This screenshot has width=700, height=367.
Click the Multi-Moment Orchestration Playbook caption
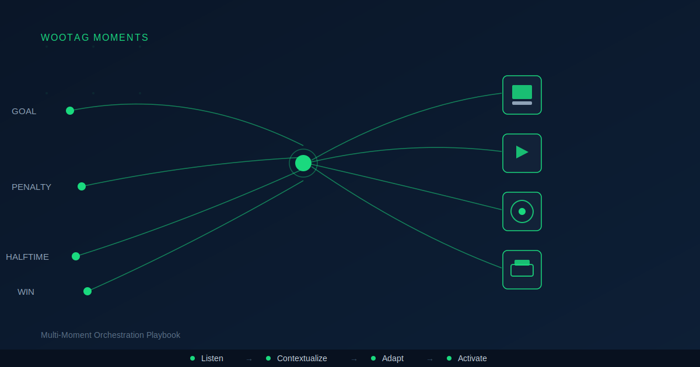tap(110, 335)
